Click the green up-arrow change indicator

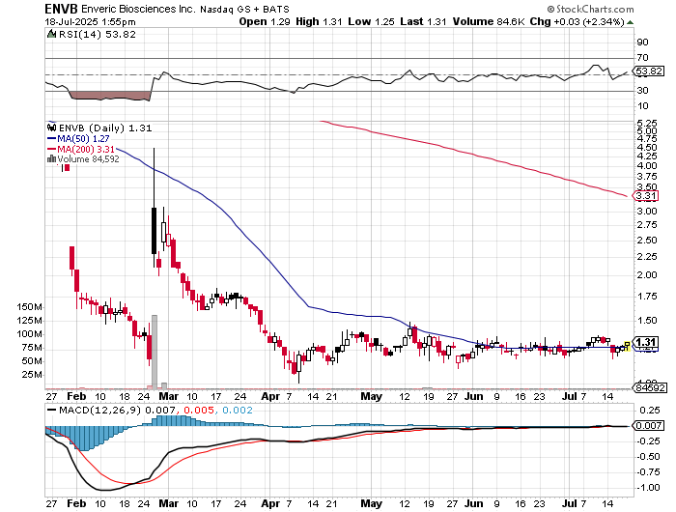(x=630, y=22)
